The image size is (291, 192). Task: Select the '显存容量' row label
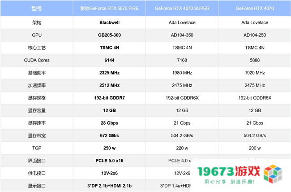coord(37,110)
